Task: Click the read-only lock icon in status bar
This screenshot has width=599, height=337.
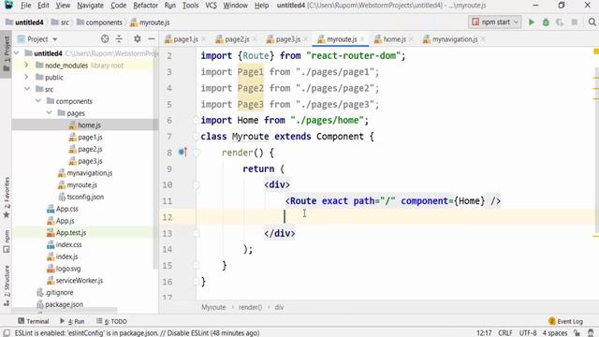Action: 577,333
